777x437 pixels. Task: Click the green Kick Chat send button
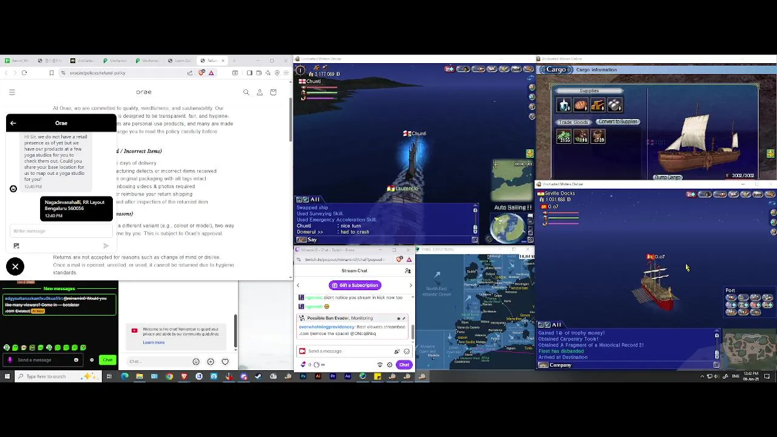tap(107, 360)
